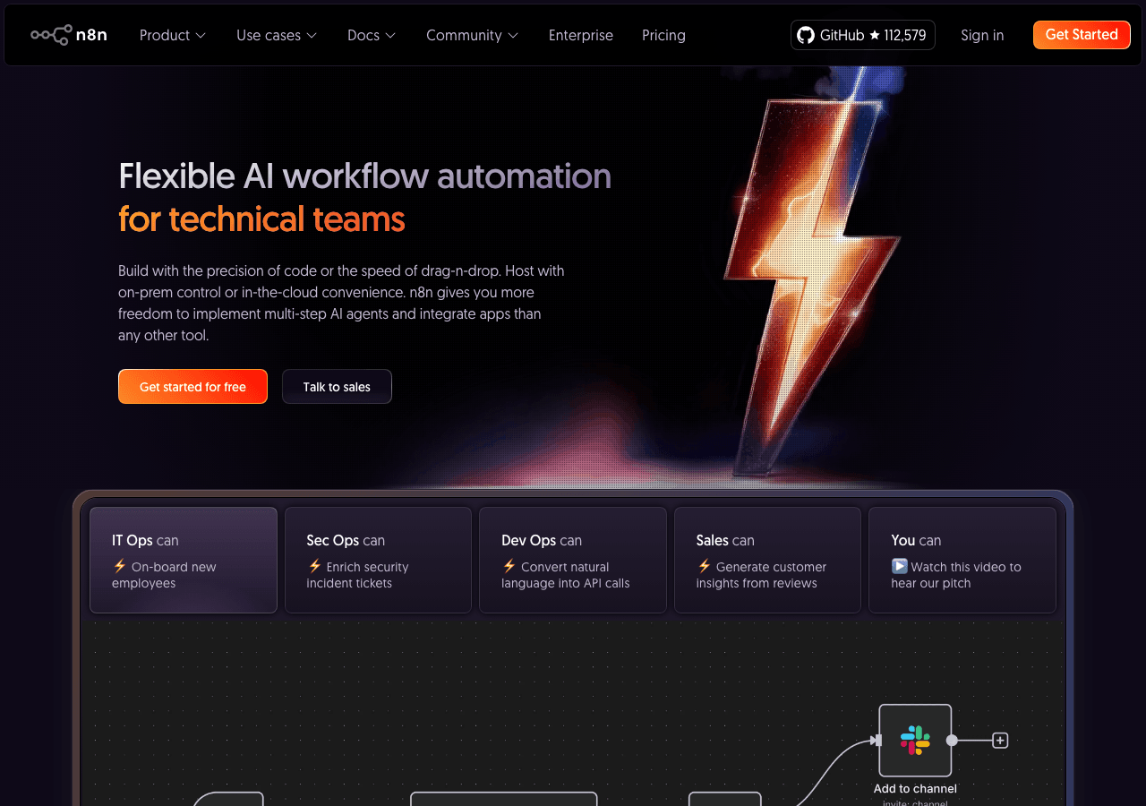This screenshot has height=806, width=1146.
Task: Click the video play icon in You card
Action: 900,566
